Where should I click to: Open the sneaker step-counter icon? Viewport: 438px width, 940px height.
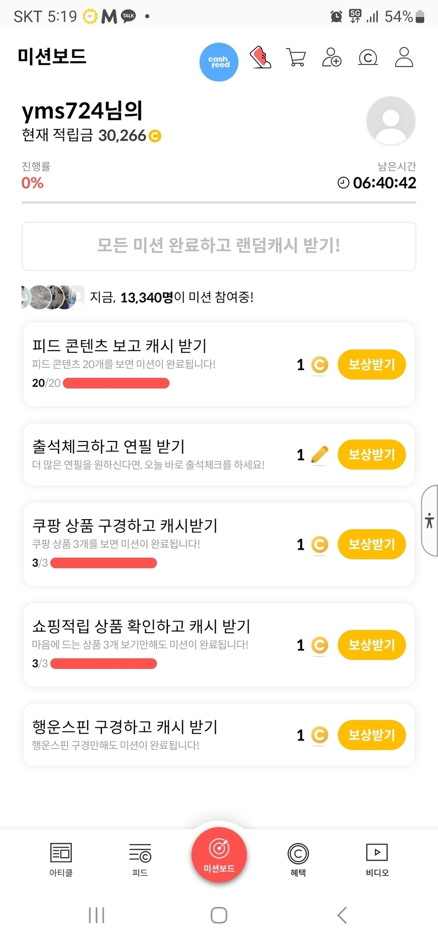point(261,58)
